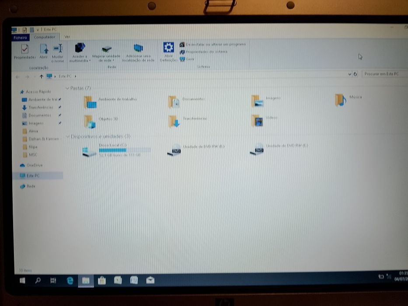Switch to the Ver tab
This screenshot has width=408, height=306.
[67, 37]
